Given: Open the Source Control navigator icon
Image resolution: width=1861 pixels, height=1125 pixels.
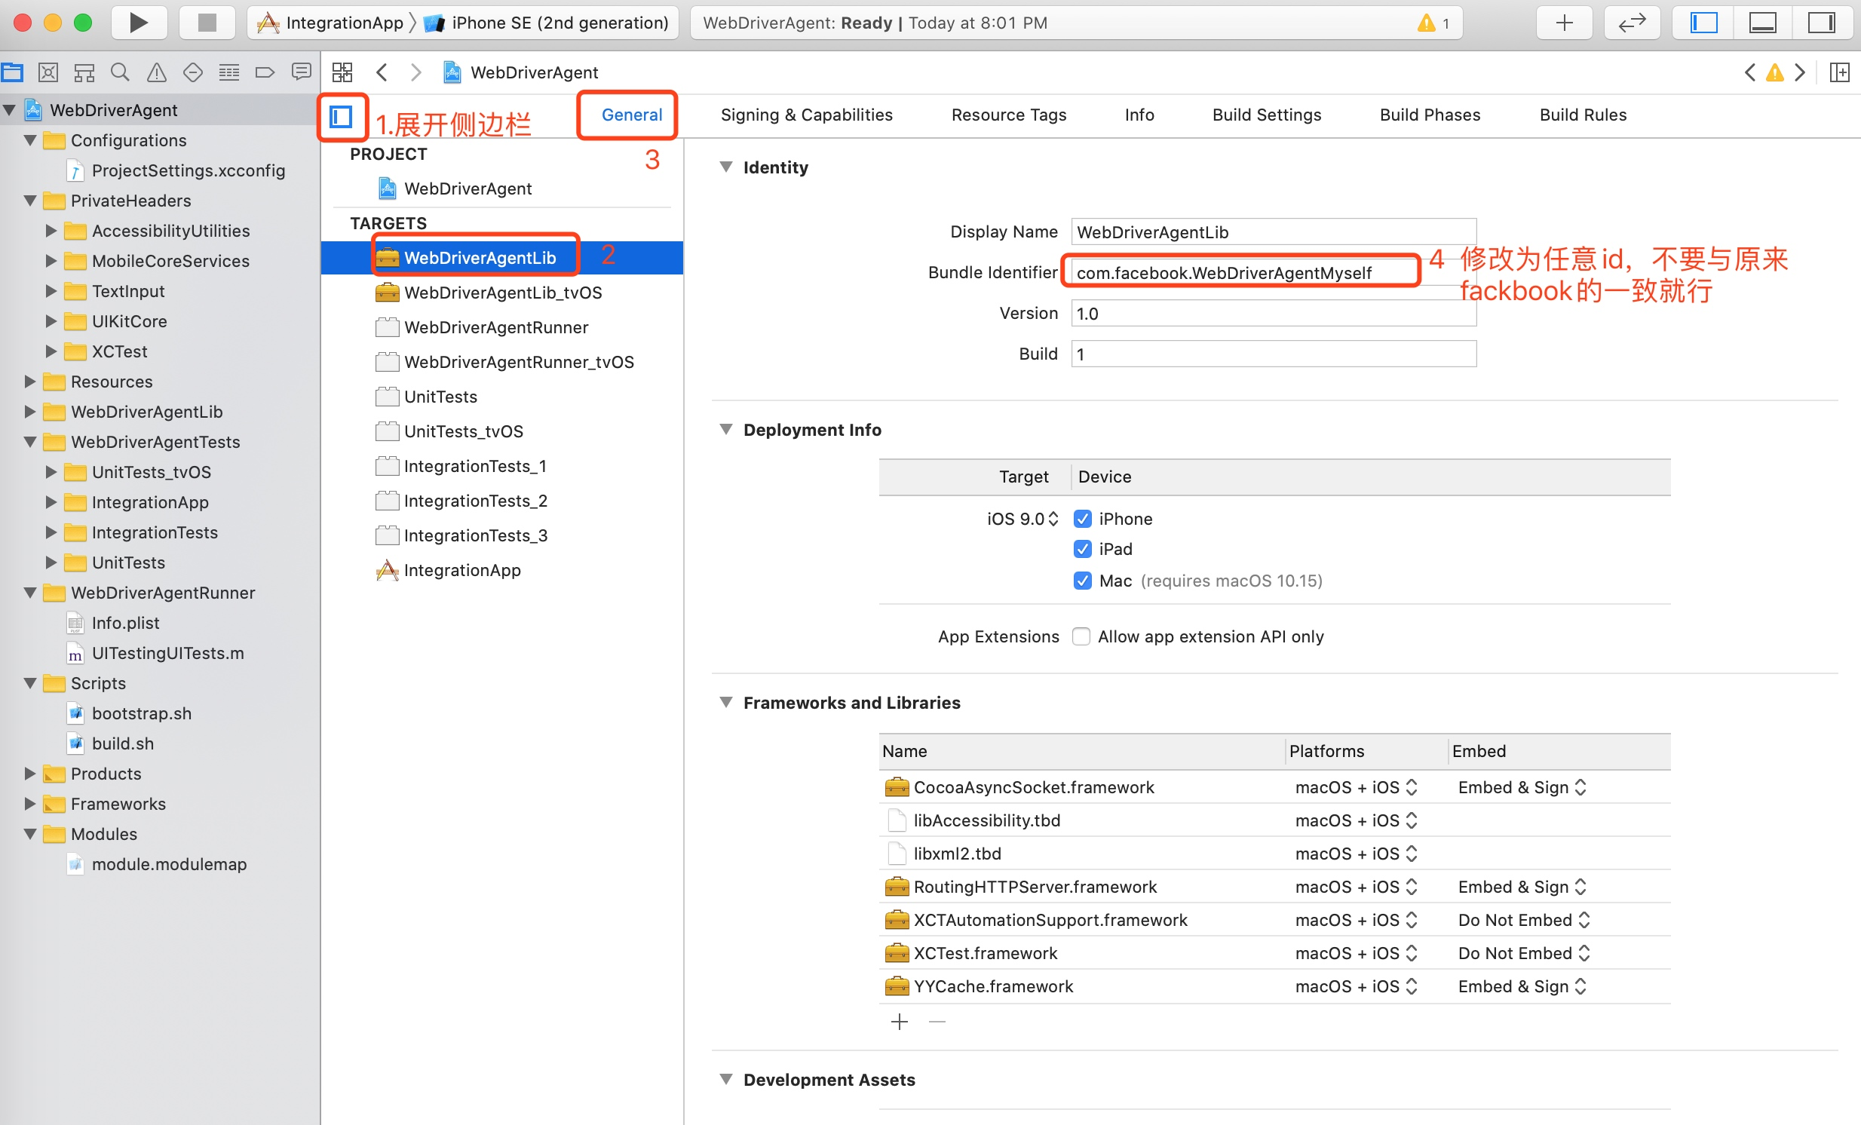Looking at the screenshot, I should [48, 72].
